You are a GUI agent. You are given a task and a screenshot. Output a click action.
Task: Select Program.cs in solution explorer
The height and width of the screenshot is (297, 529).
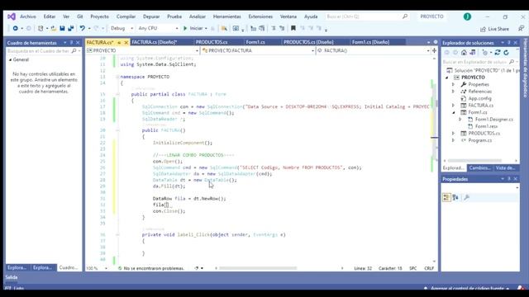tap(480, 140)
